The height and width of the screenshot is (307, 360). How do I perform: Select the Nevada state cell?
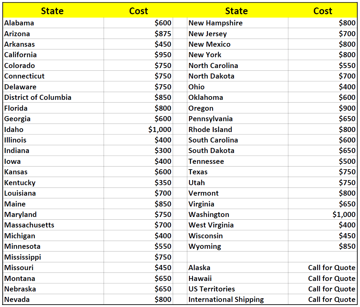(53, 300)
